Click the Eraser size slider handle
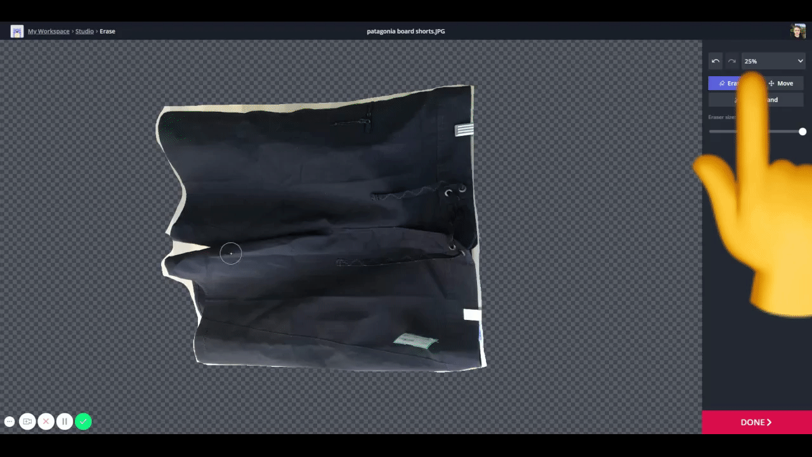 (x=802, y=131)
